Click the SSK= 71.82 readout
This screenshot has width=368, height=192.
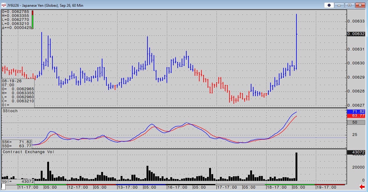17,142
